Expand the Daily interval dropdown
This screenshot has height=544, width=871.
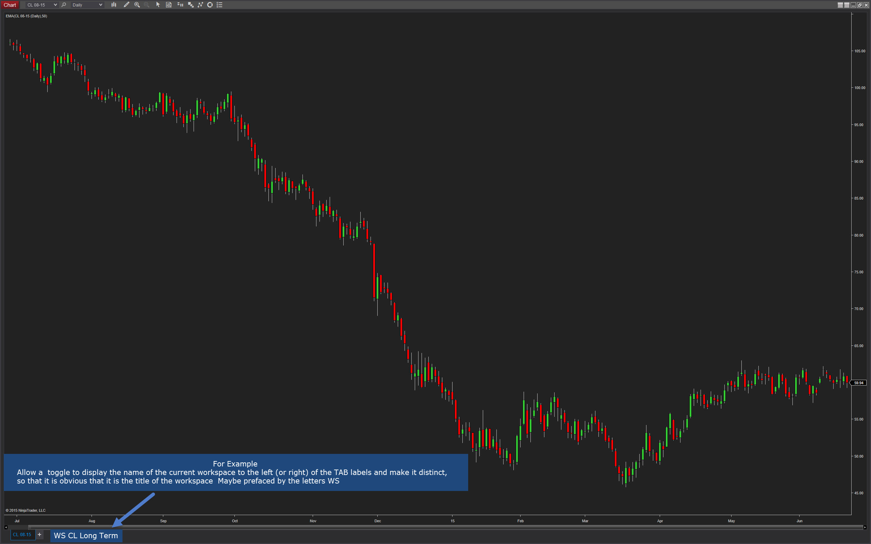tap(100, 5)
